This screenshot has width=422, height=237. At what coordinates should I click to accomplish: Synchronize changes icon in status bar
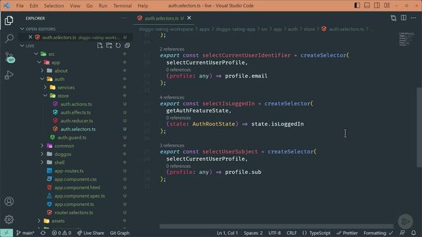click(x=43, y=233)
